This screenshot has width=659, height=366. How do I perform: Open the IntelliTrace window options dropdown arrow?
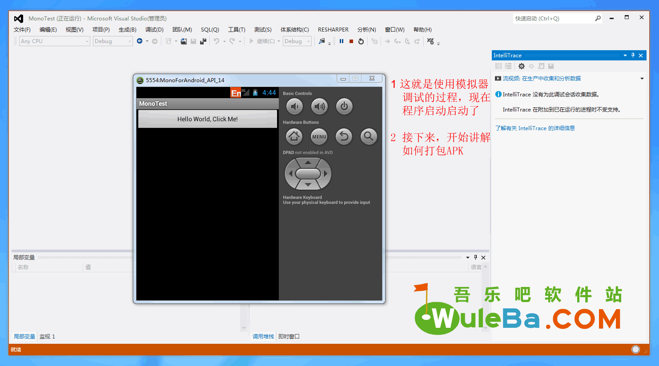(625, 56)
